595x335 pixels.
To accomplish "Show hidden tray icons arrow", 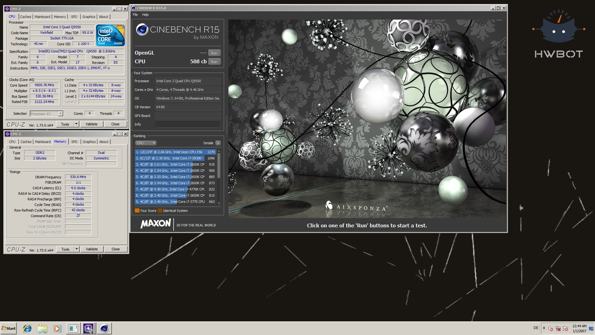I will click(x=544, y=328).
